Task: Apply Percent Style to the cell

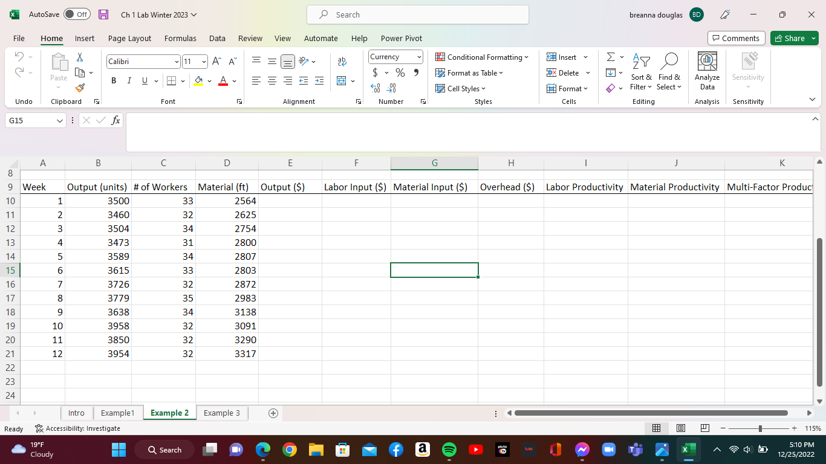Action: tap(400, 72)
